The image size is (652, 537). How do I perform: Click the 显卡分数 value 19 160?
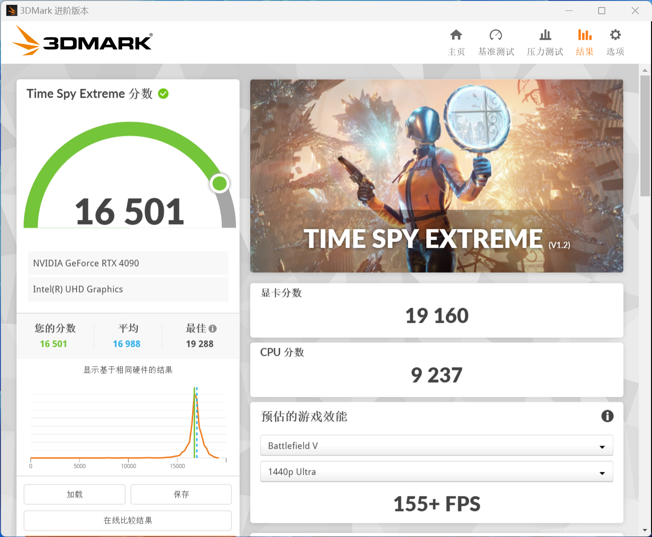[437, 316]
